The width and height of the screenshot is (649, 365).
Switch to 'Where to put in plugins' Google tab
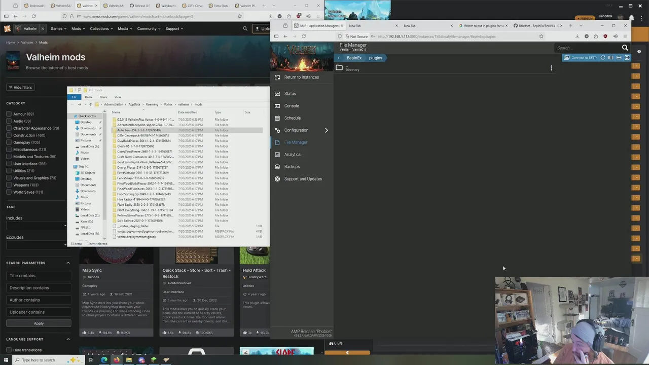[x=482, y=26]
